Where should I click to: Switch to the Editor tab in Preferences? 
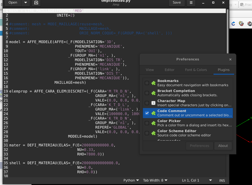[x=170, y=70]
